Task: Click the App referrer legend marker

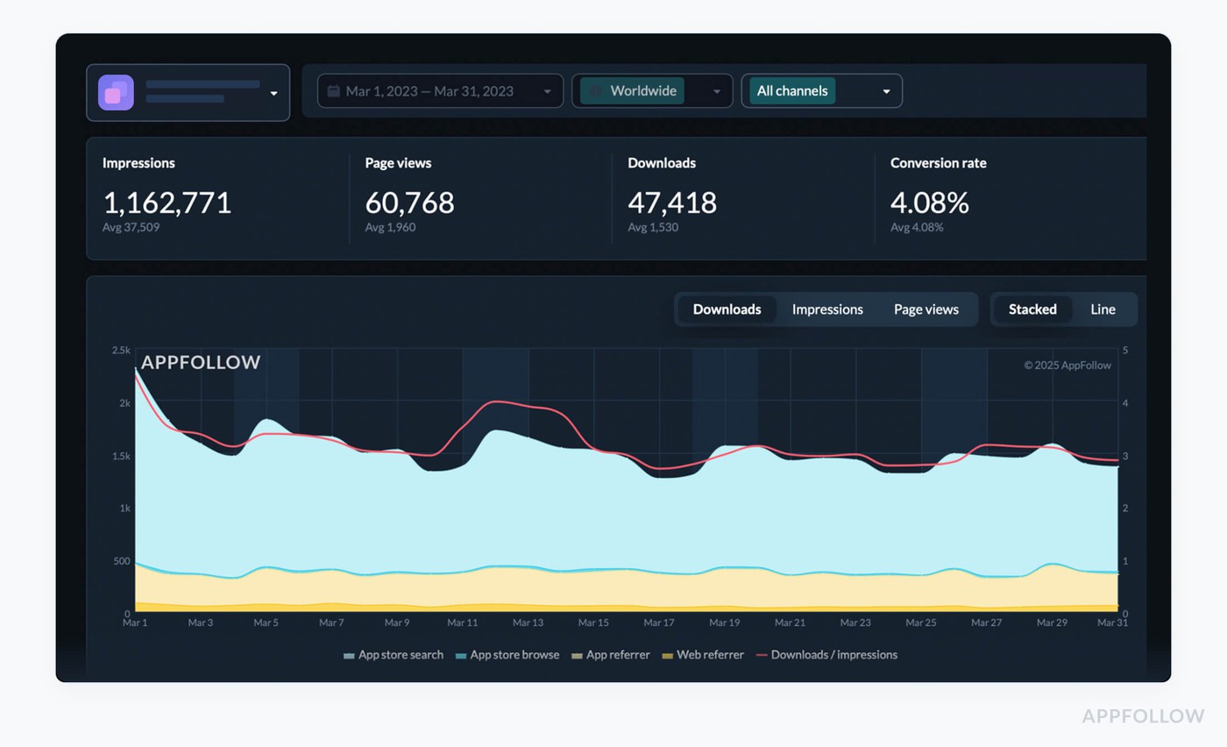Action: [x=578, y=655]
